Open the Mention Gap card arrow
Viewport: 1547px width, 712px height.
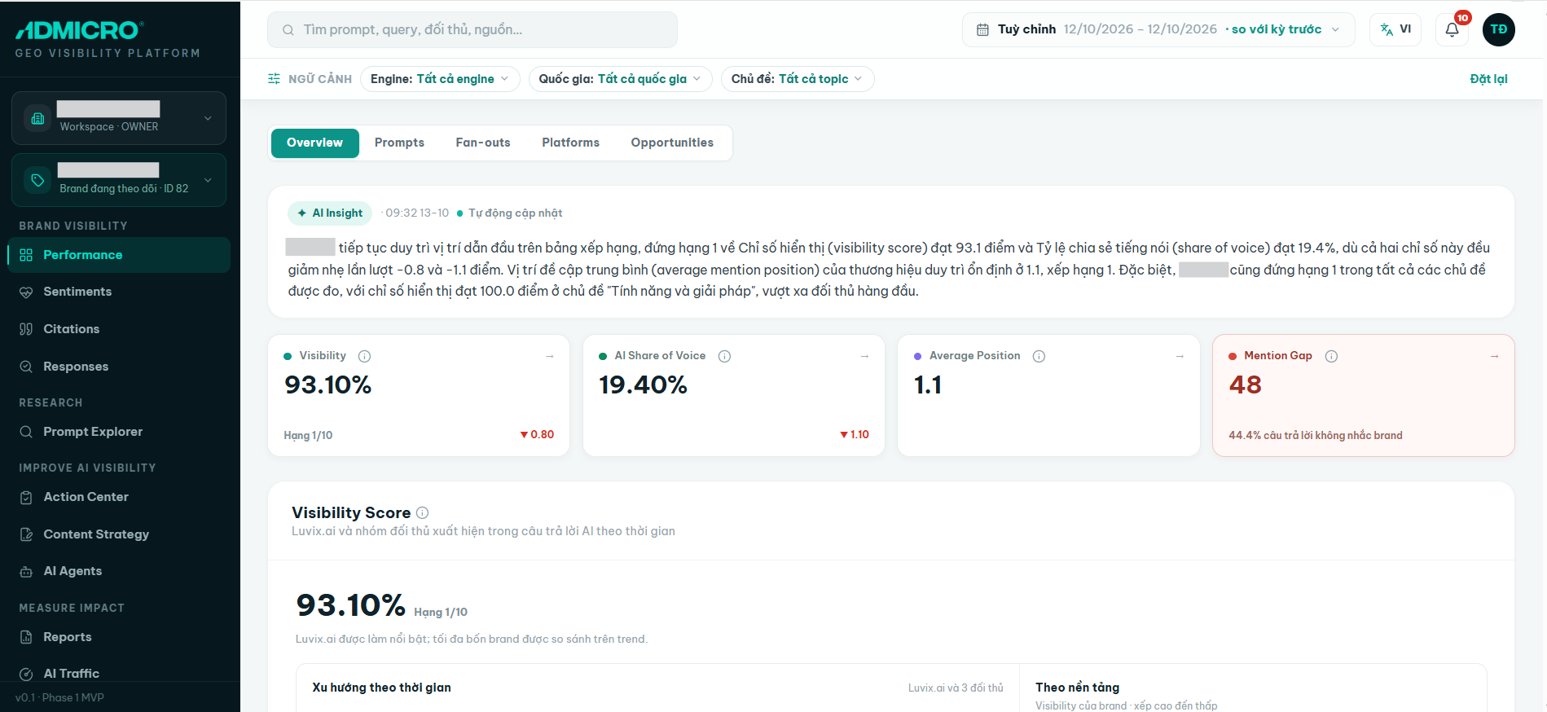(1494, 356)
